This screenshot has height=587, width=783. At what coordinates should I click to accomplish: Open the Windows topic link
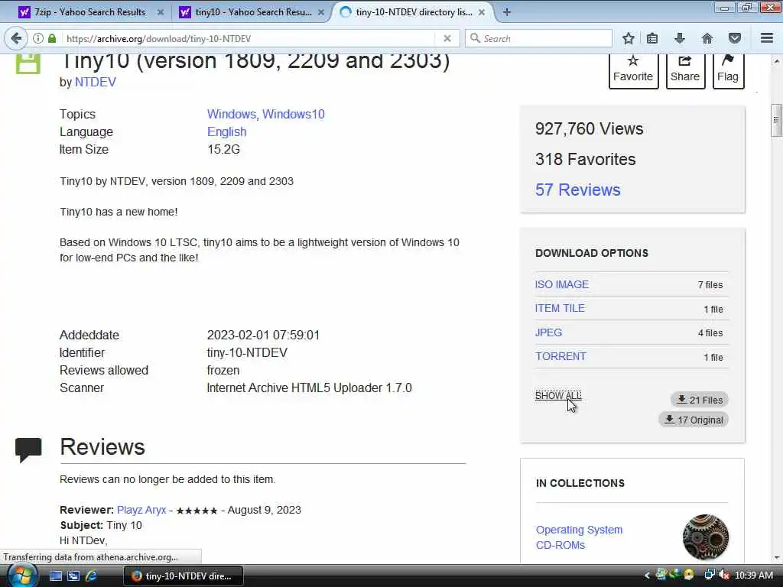click(x=231, y=115)
